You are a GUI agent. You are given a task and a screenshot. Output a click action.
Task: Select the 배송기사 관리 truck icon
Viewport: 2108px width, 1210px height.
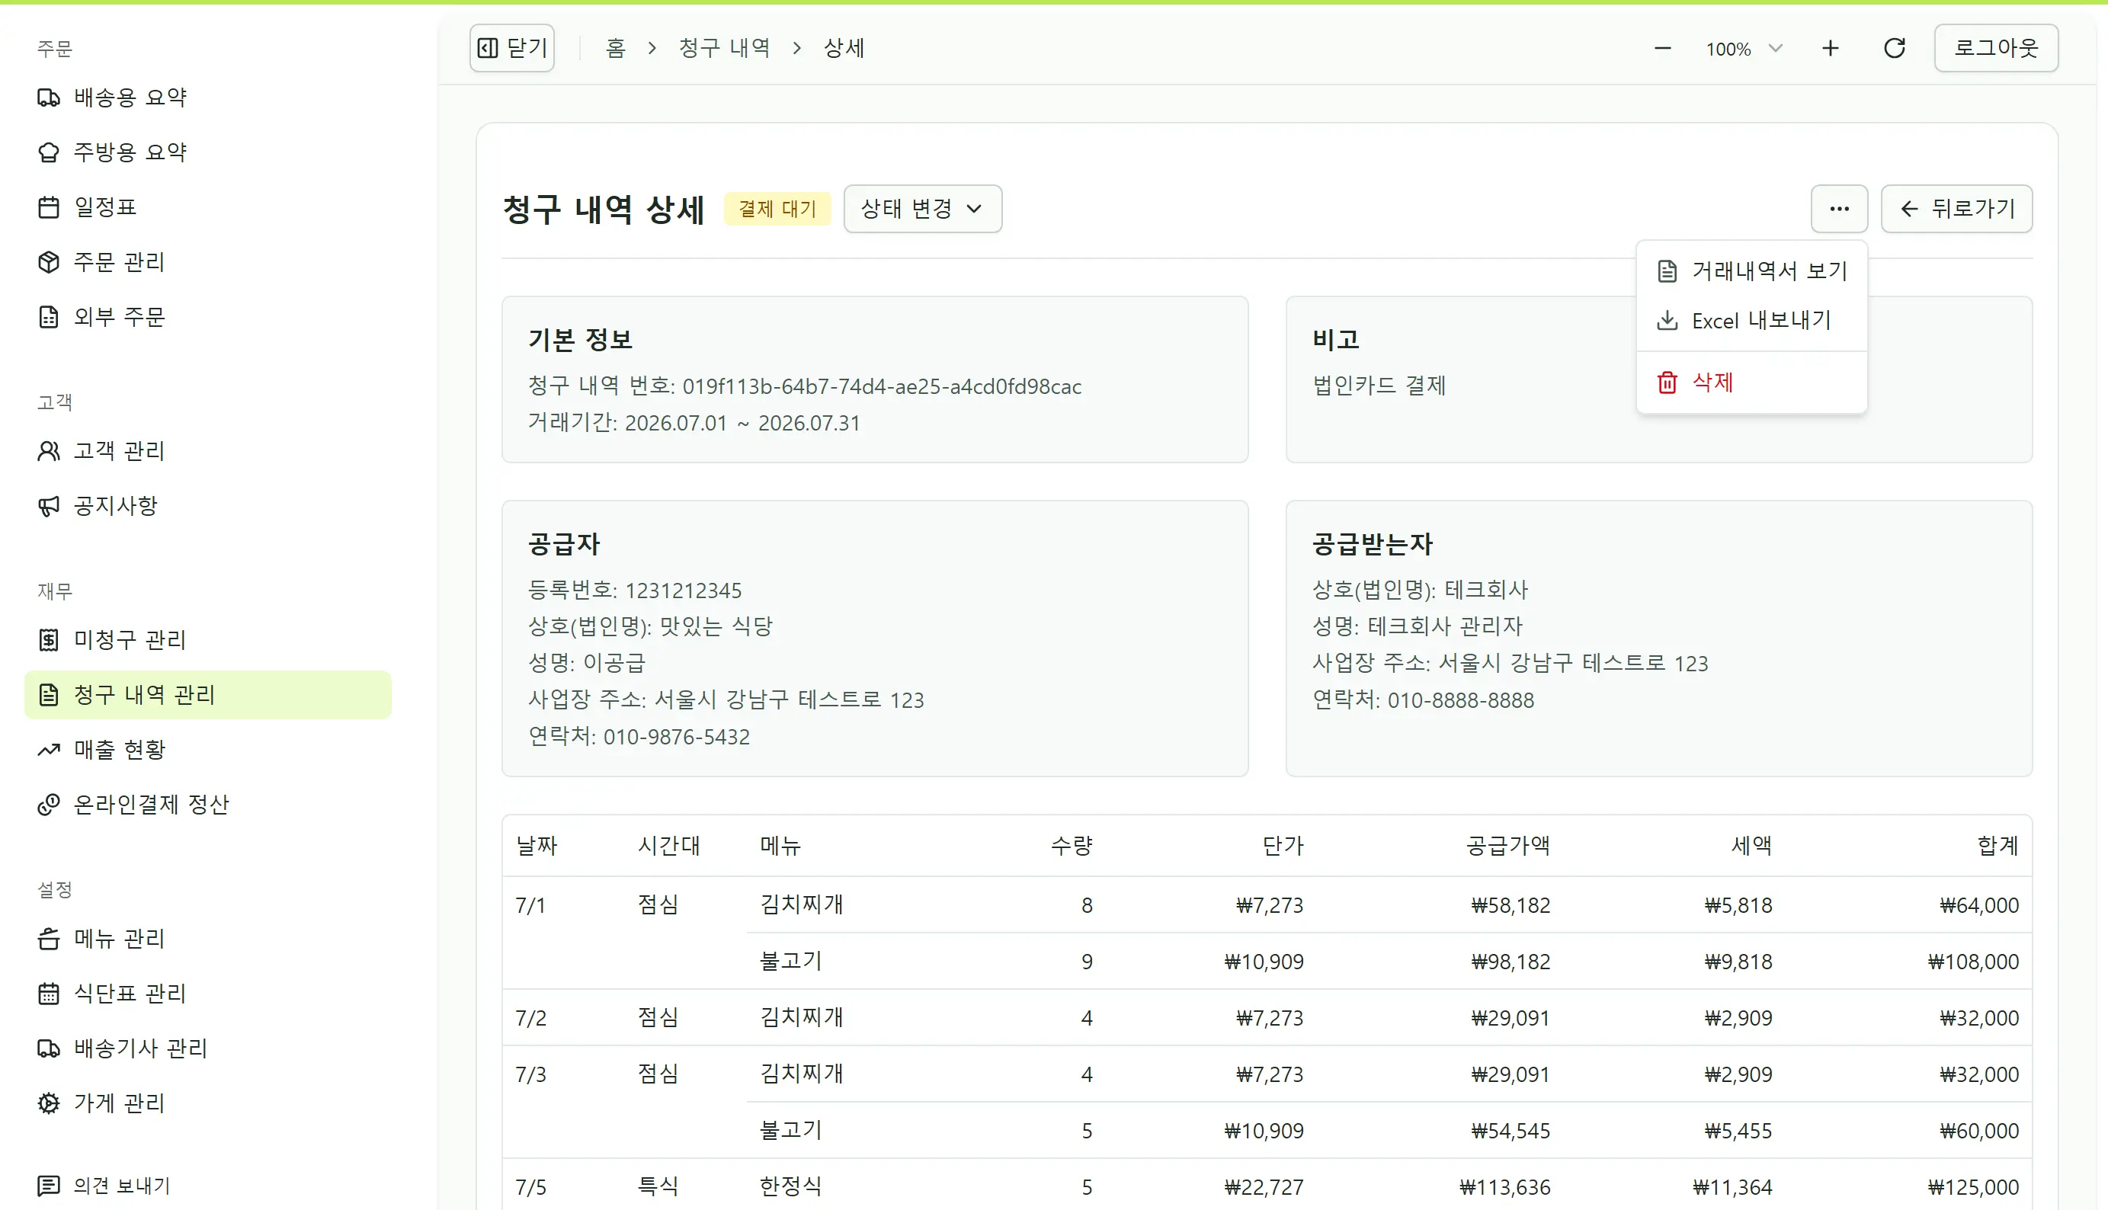pyautogui.click(x=48, y=1048)
